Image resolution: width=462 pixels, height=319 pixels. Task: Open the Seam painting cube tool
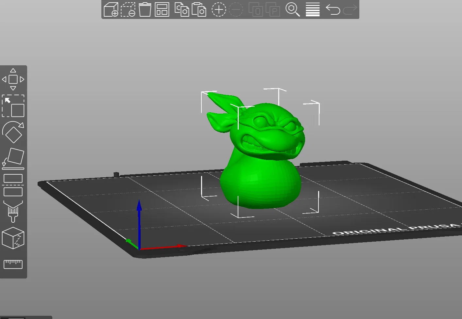coord(13,238)
